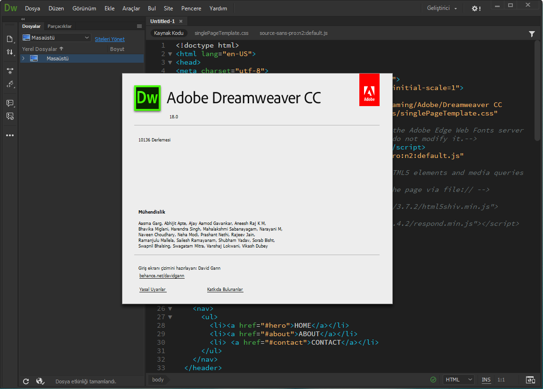543x389 pixels.
Task: Click the Yasal Uyarılar link
Action: (153, 290)
